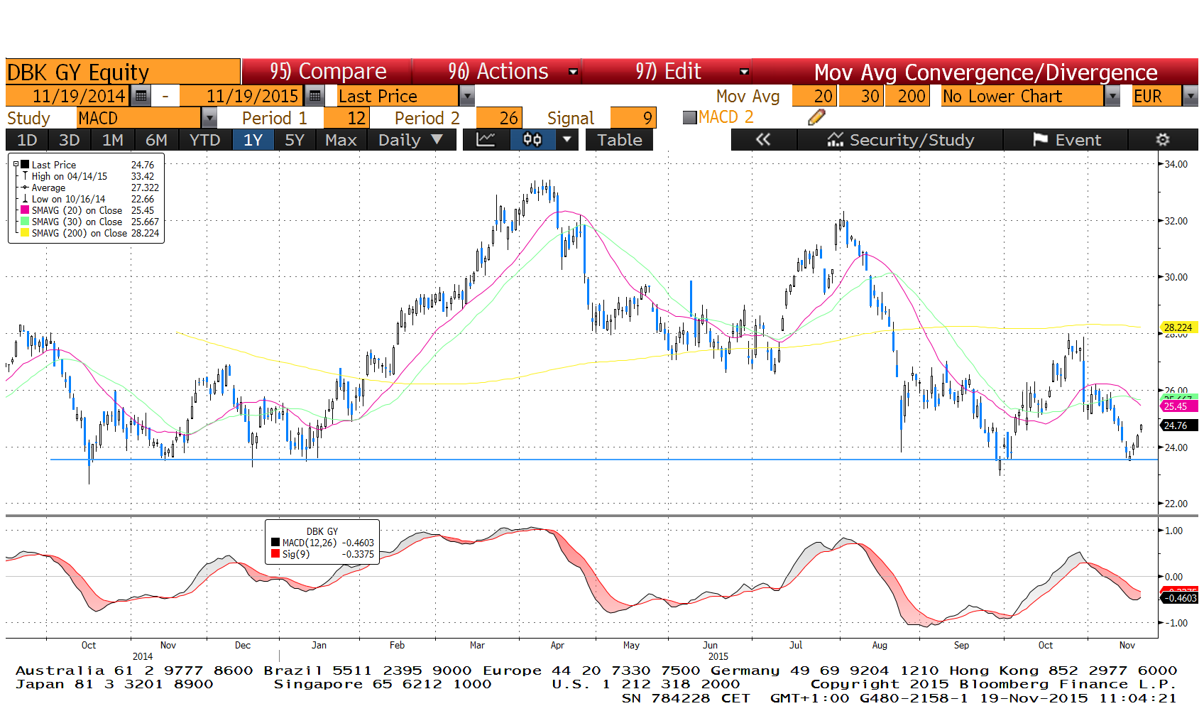
Task: Open the settings gear icon
Action: pos(1163,140)
